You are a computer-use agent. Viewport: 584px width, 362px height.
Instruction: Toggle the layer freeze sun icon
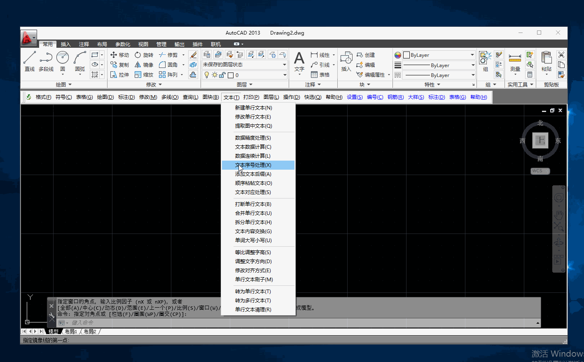coord(215,75)
